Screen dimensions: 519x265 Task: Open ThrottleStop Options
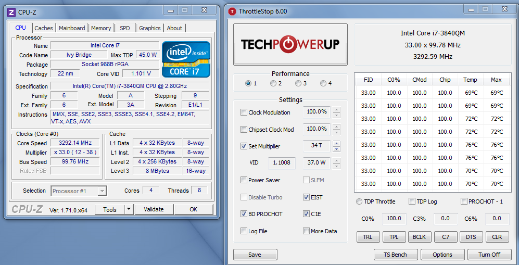coord(442,255)
